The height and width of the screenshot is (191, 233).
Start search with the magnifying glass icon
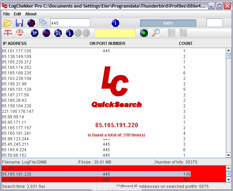click(x=156, y=33)
